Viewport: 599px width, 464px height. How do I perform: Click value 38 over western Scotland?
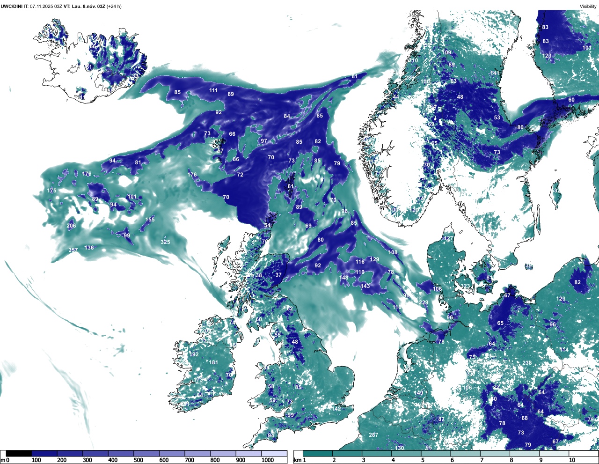pos(258,276)
